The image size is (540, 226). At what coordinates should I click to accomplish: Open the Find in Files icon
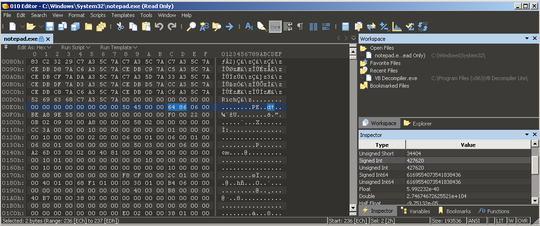click(x=217, y=27)
